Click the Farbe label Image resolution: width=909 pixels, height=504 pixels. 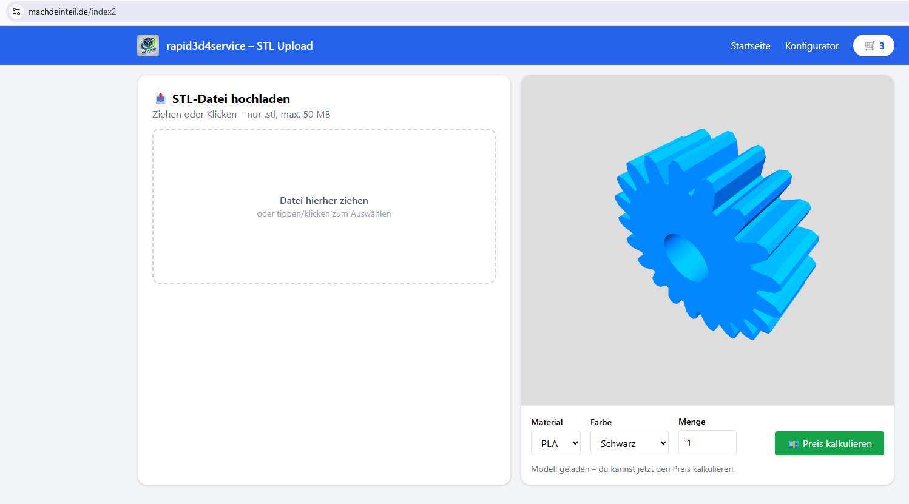[601, 422]
